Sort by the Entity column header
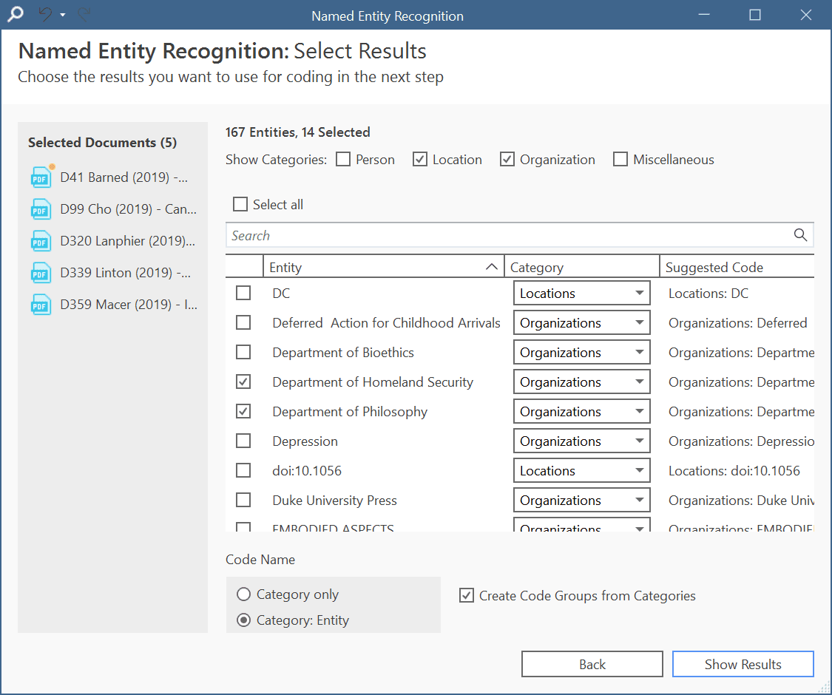832x695 pixels. 384,267
